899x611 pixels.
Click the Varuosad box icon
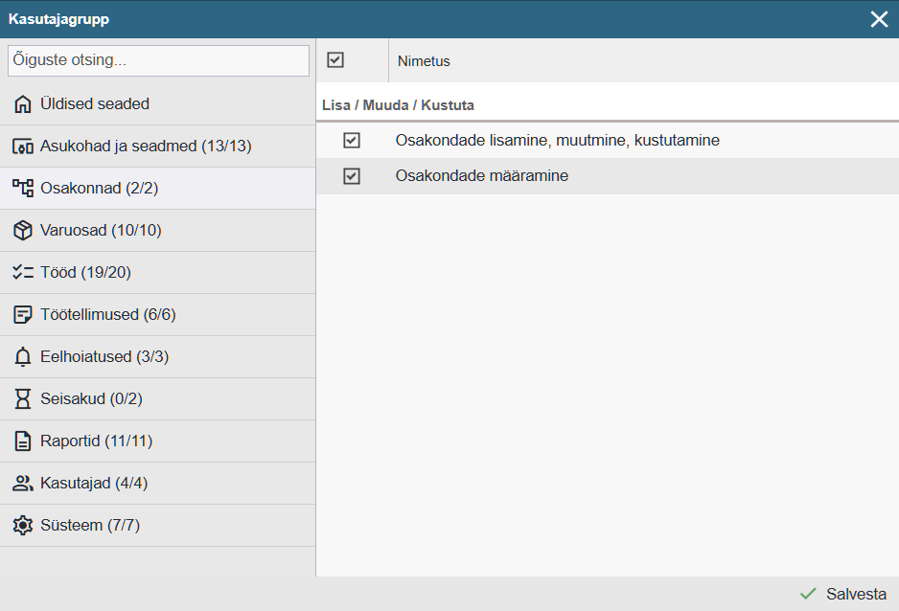coord(23,231)
